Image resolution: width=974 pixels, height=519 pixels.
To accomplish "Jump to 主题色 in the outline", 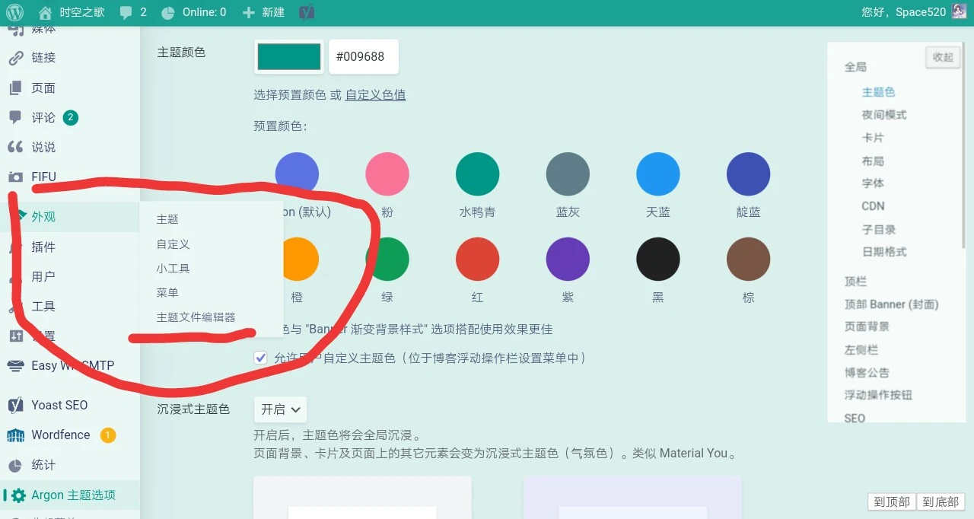I will tap(878, 92).
